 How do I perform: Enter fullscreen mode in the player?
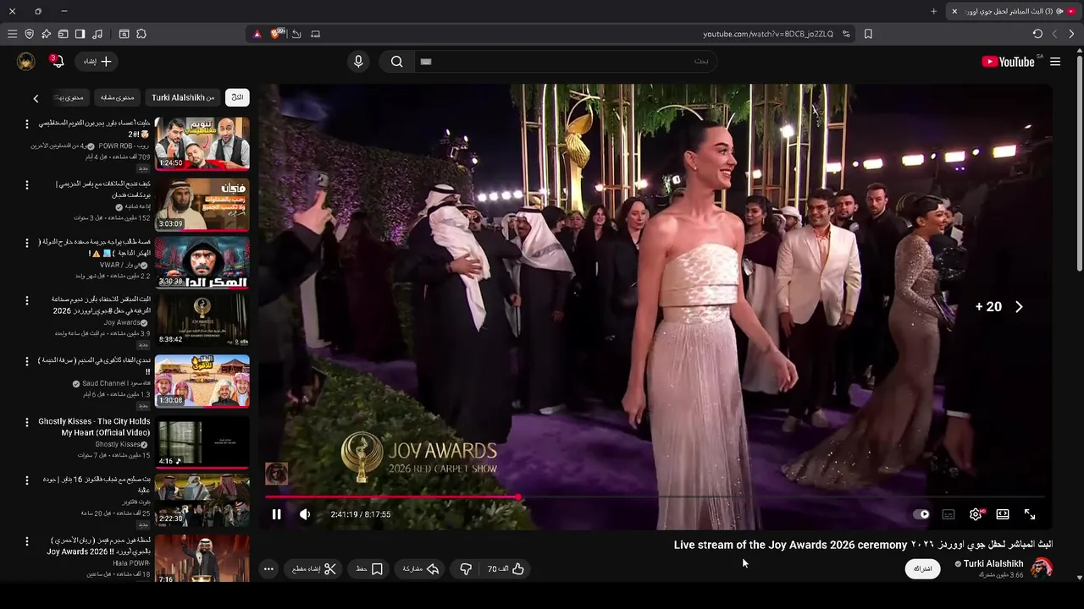tap(1030, 514)
